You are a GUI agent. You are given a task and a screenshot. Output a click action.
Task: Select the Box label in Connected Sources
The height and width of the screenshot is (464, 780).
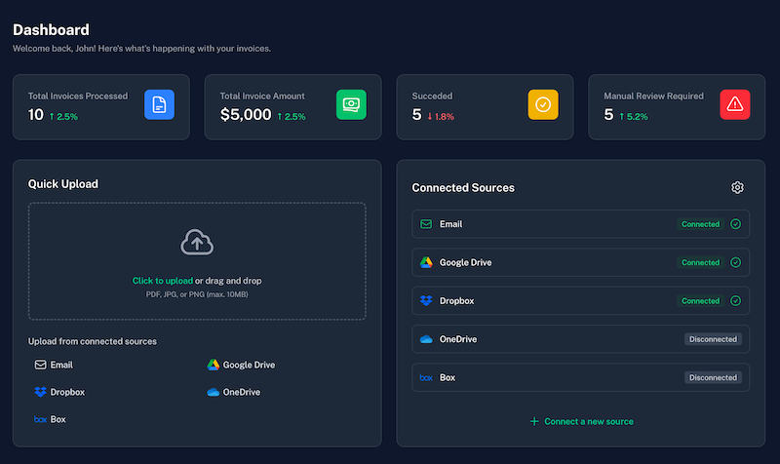tap(448, 378)
